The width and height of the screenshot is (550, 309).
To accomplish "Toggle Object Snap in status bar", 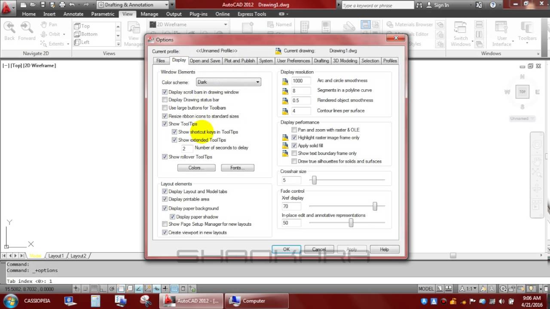I will point(121,288).
